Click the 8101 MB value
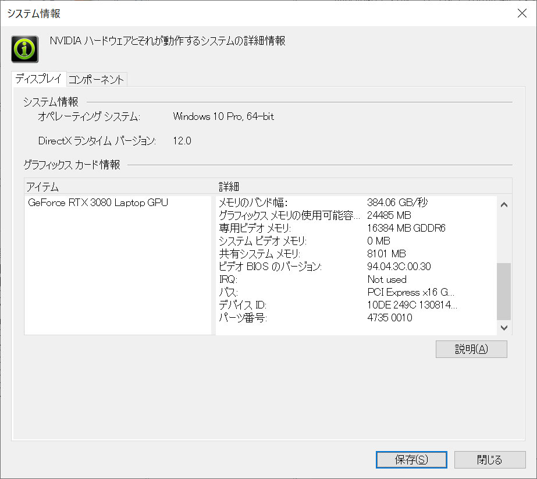This screenshot has height=479, width=537. (x=386, y=254)
